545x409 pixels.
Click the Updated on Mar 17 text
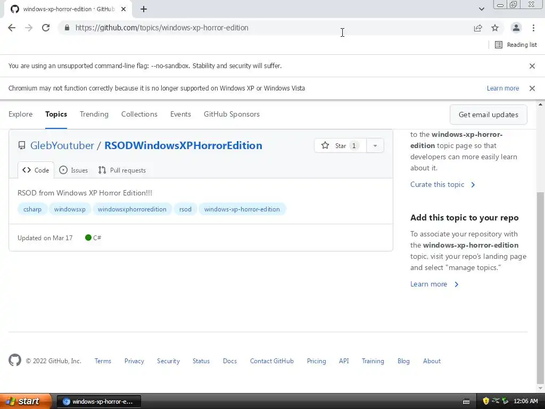pyautogui.click(x=45, y=238)
